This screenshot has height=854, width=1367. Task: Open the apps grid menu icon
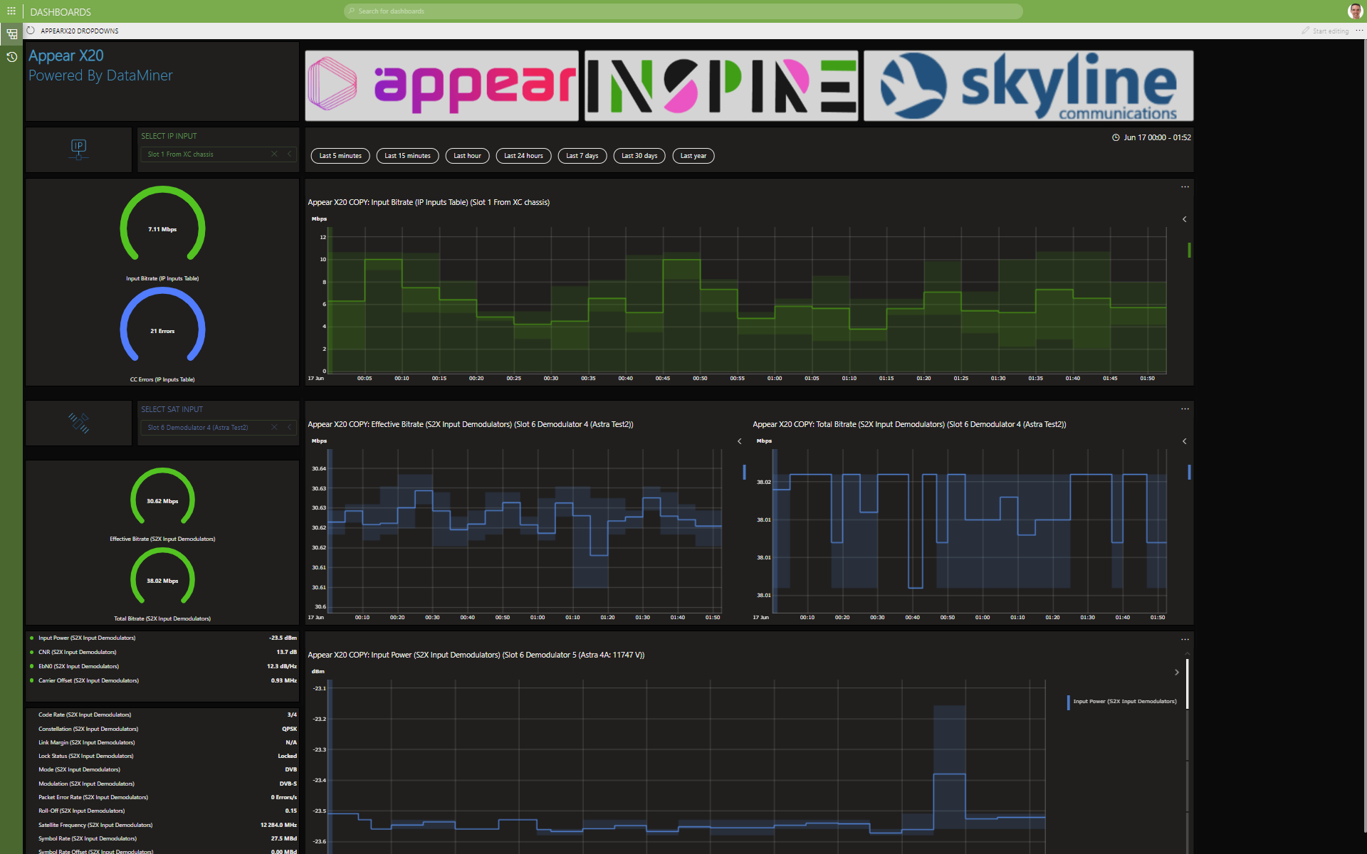coord(11,11)
